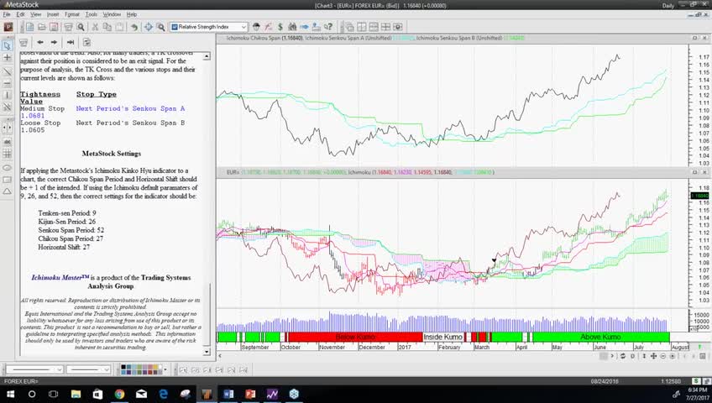Viewport: 712px width, 403px height.
Task: Click the Copy icon
Action: coord(107,27)
